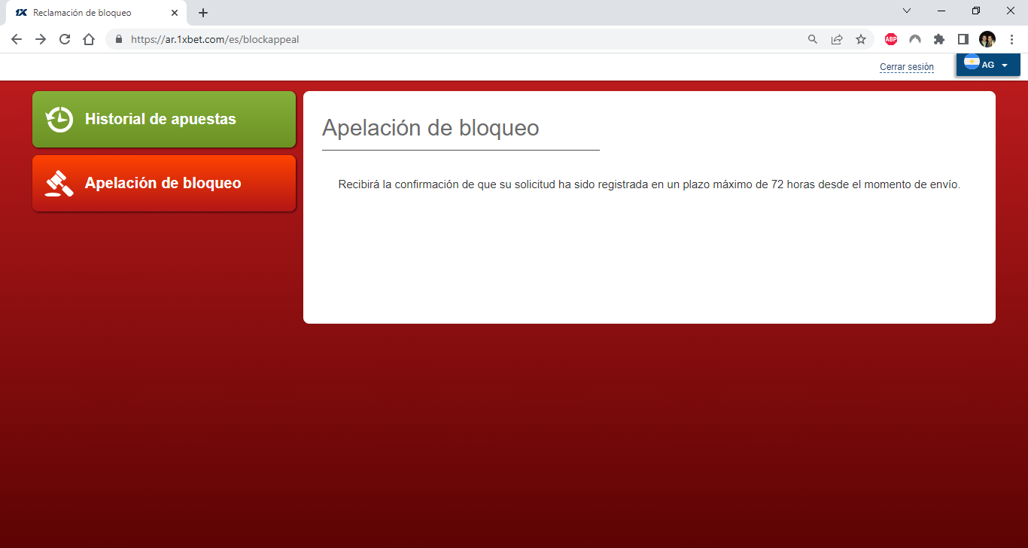Share this page via share icon

coord(837,39)
